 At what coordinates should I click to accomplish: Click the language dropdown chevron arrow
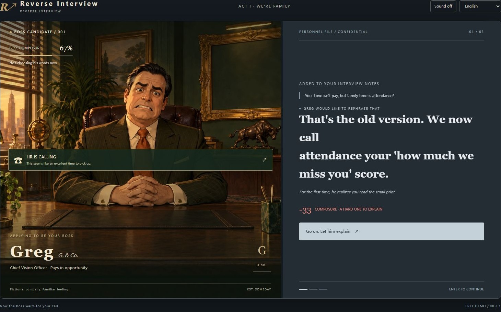pyautogui.click(x=498, y=6)
